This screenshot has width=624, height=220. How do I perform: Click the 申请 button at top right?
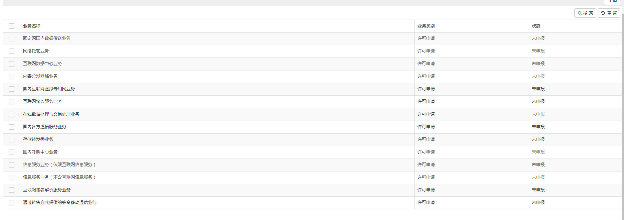coord(612,2)
